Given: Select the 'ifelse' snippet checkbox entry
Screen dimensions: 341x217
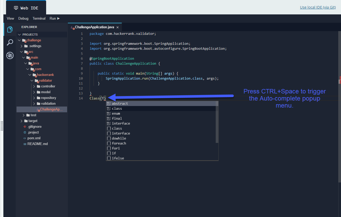Looking at the screenshot, I should 109,158.
